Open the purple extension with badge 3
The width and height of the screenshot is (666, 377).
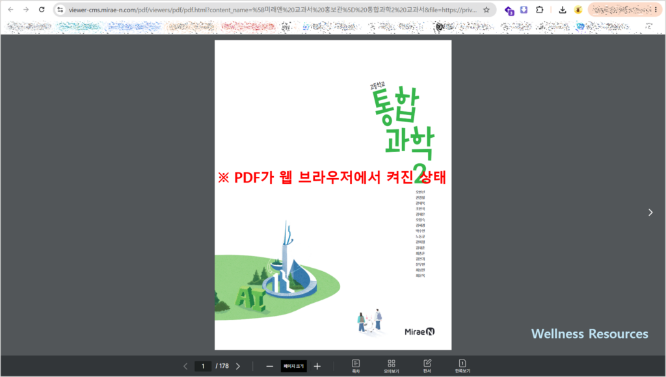[x=509, y=10]
